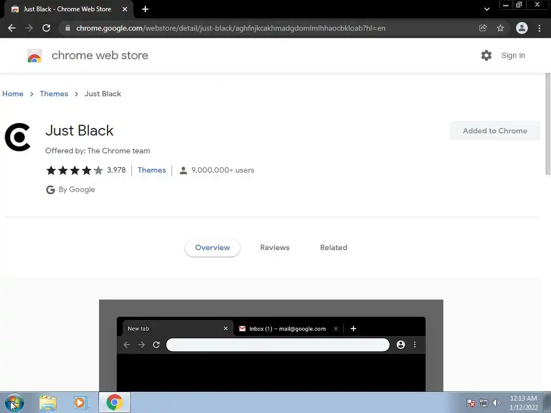551x413 pixels.
Task: Click the theme preview screenshot
Action: pos(271,346)
